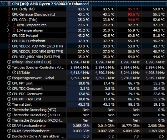
Task: Click the 92.7 °C Kern-Temperaturen maximum
Action: 134,25
